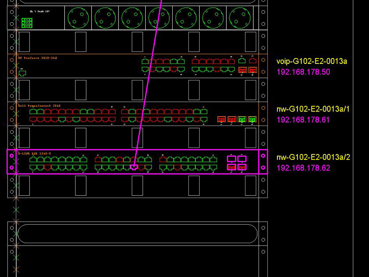The height and width of the screenshot is (277, 369).
Task: Select the top-right magenta SFP slot on D-Link
Action: (x=242, y=159)
